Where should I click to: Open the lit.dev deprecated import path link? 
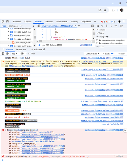31,66
